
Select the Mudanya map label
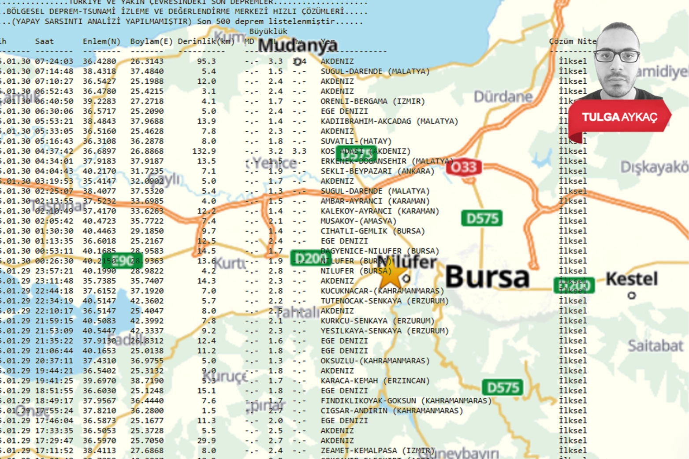(298, 45)
